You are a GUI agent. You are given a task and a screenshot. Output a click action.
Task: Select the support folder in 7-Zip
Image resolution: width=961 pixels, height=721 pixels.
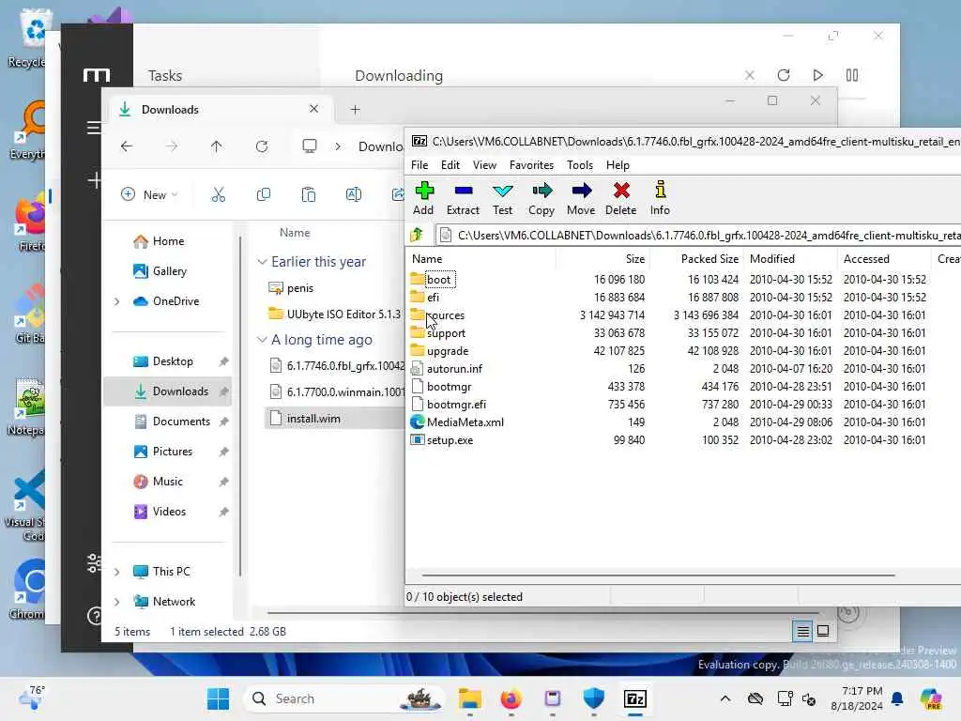446,333
